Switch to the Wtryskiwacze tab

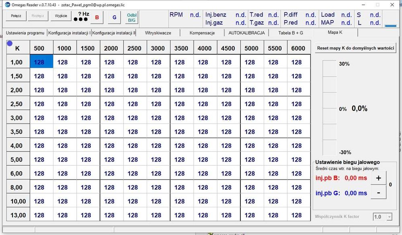point(158,33)
